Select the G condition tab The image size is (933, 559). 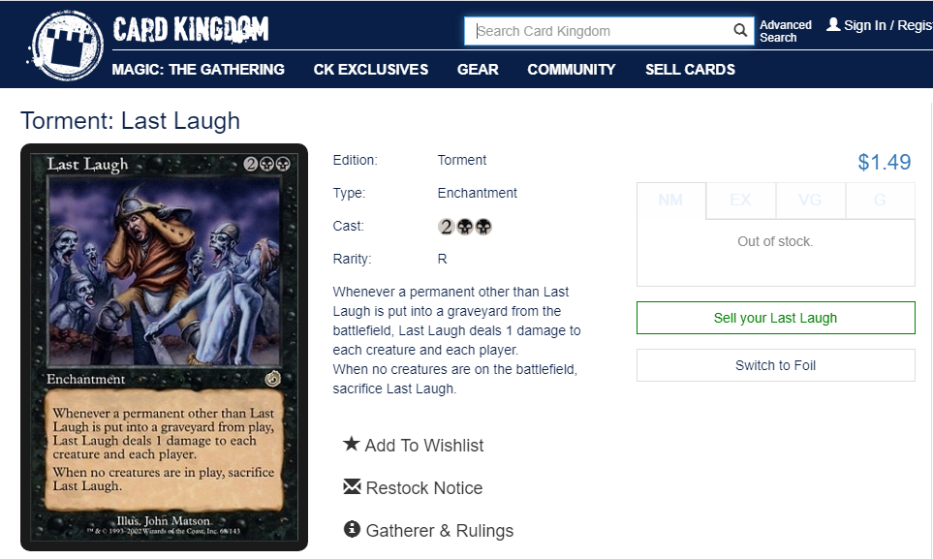[x=880, y=201]
